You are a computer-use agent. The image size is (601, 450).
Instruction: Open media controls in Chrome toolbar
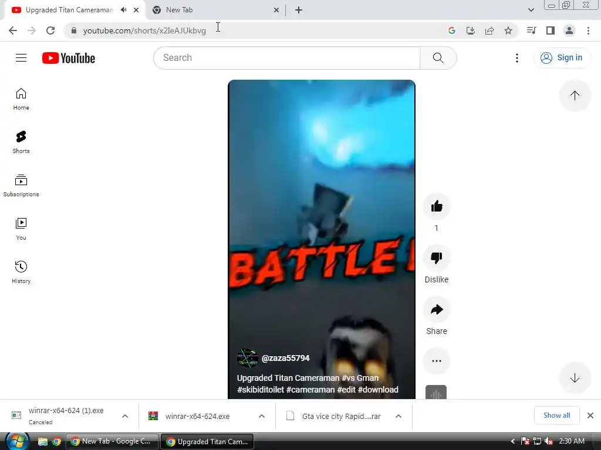532,30
